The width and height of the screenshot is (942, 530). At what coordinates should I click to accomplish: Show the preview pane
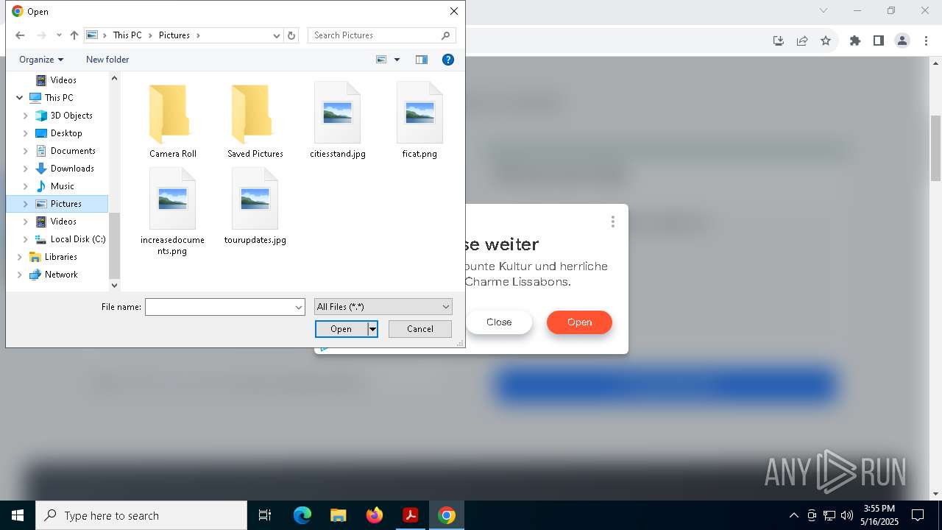coord(422,60)
